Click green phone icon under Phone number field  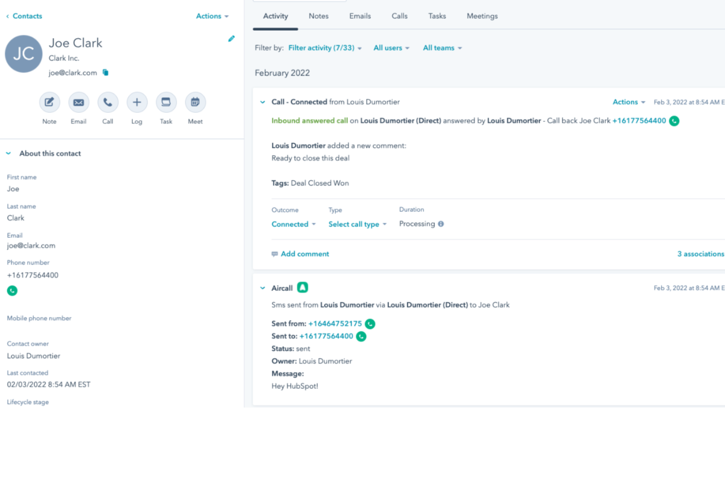click(12, 290)
